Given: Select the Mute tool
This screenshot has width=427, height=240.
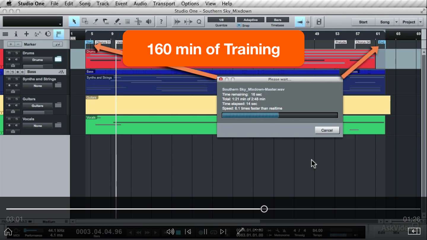Looking at the screenshot, I should tap(128, 22).
